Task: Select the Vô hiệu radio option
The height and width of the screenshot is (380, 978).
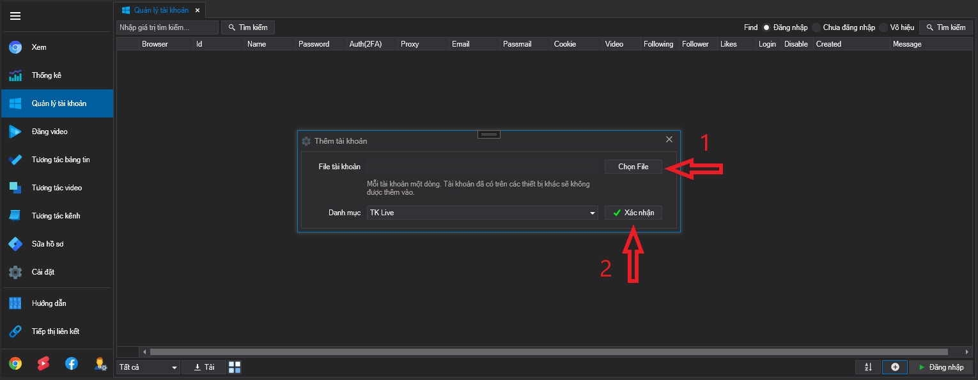Action: coord(883,27)
